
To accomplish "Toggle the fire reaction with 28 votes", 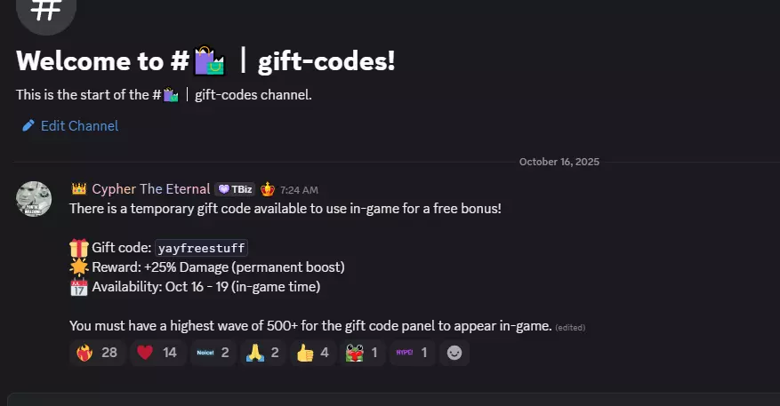I will click(98, 353).
